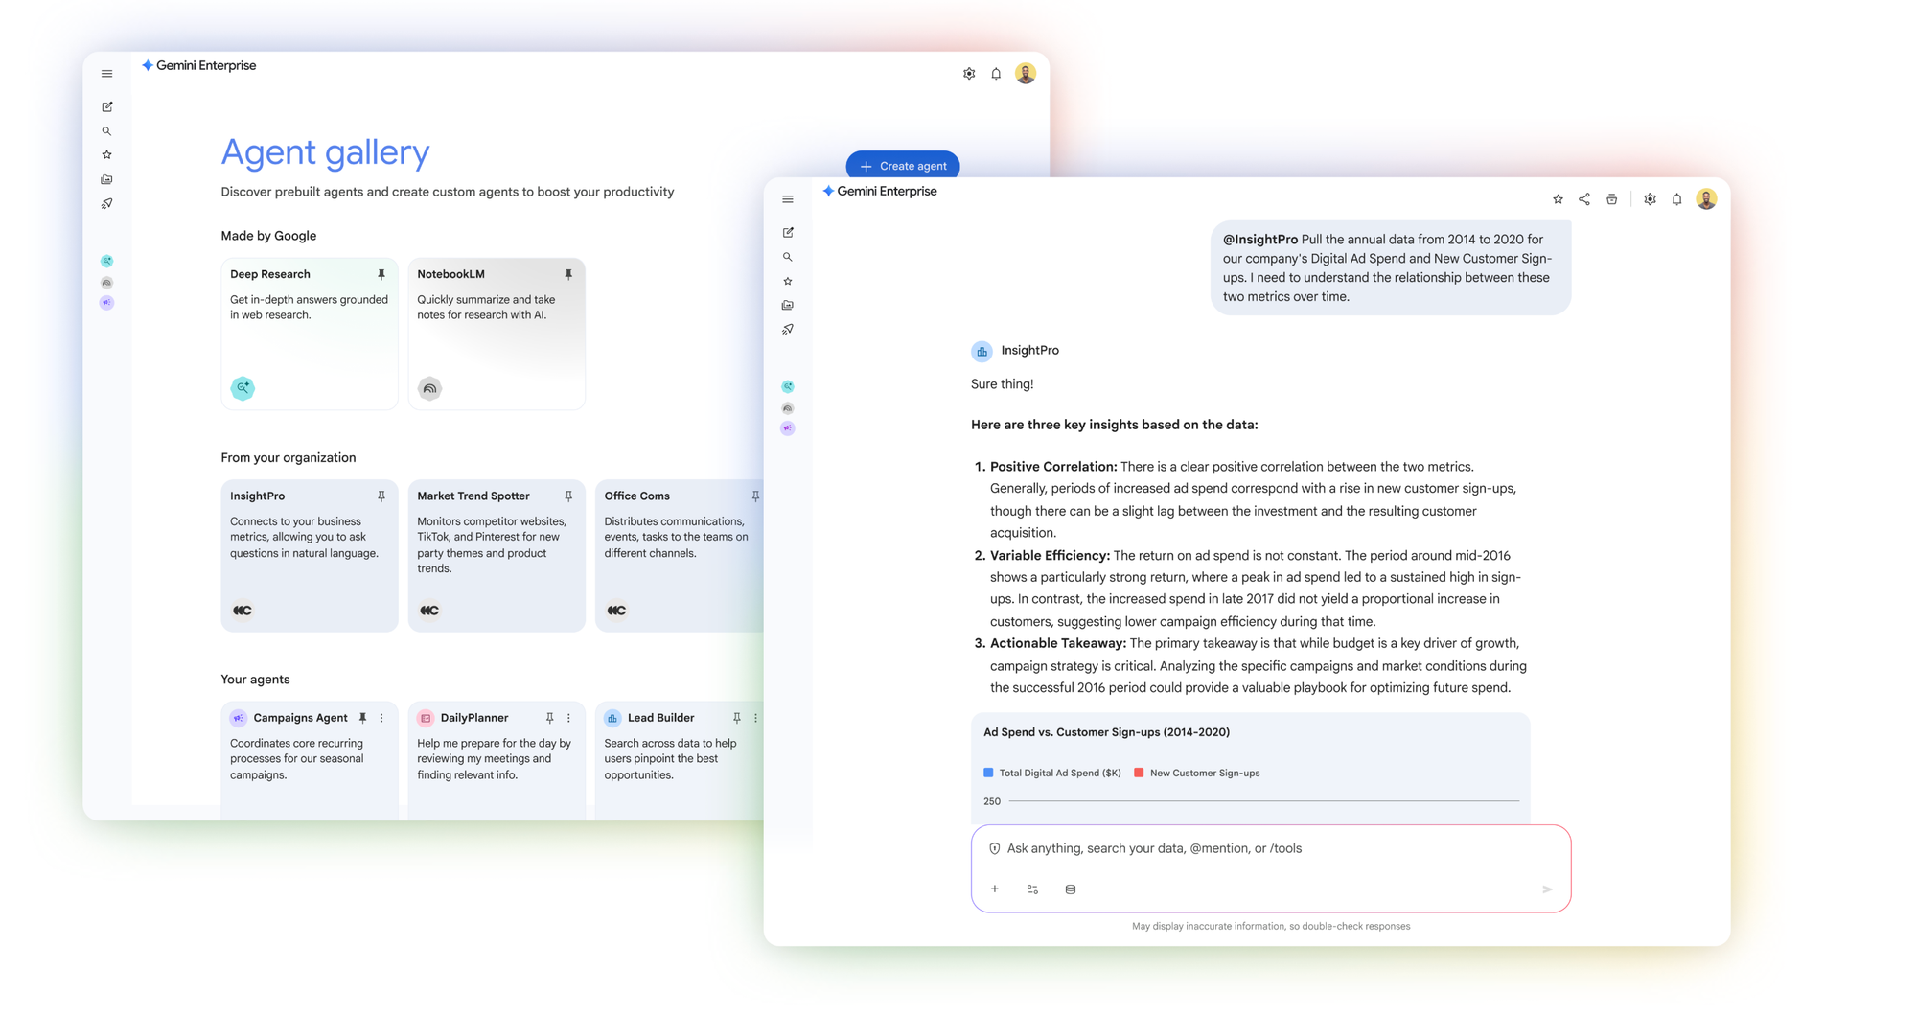Star this InsightPro conversation
1917x1016 pixels.
1558,199
